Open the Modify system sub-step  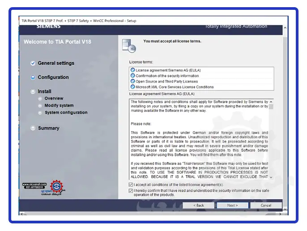click(59, 105)
